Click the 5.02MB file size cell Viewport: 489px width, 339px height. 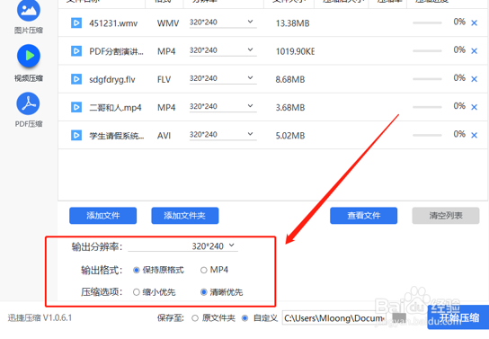[x=290, y=136]
